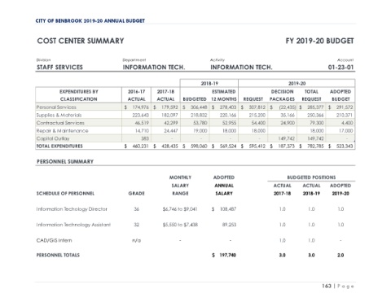Select the page number 163 footer
The width and height of the screenshot is (391, 302).
(327, 287)
